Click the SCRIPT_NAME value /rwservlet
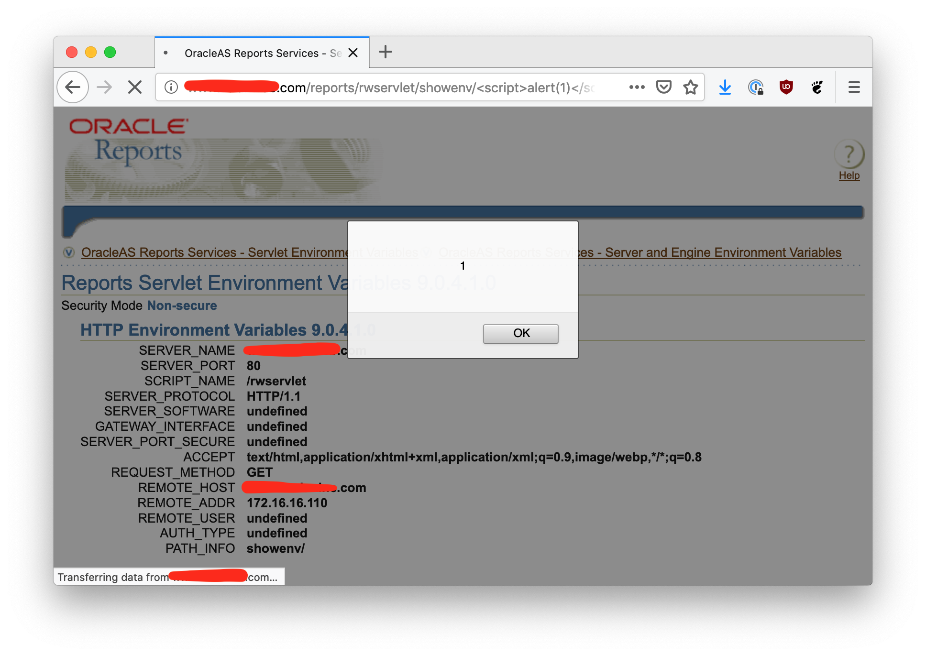Screen dimensions: 926x656 276,381
